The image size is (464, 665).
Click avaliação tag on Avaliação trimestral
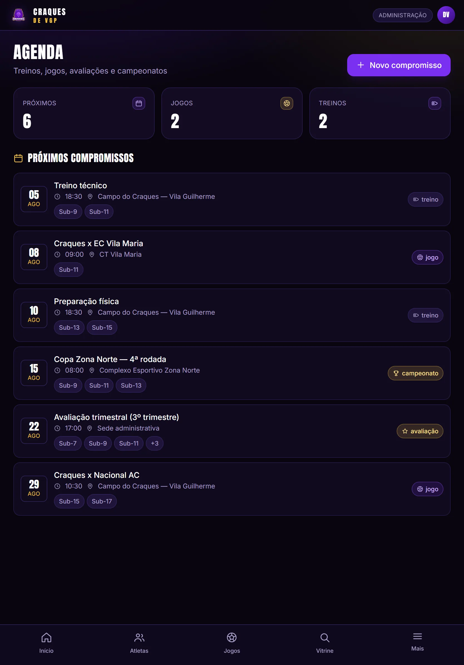[x=420, y=431]
